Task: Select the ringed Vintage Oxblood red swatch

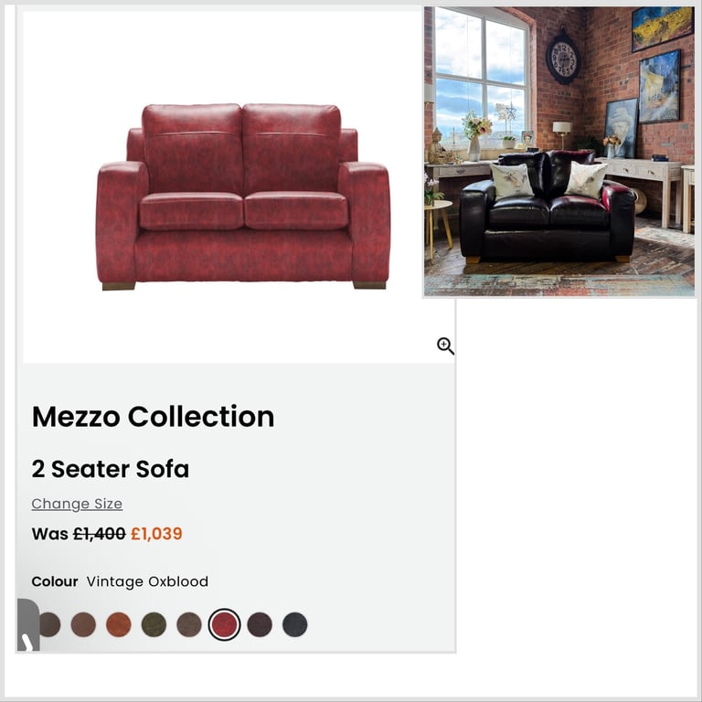Action: pos(224,624)
